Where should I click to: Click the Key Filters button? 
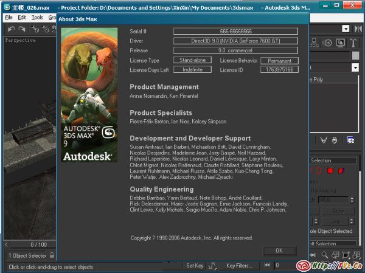239,266
